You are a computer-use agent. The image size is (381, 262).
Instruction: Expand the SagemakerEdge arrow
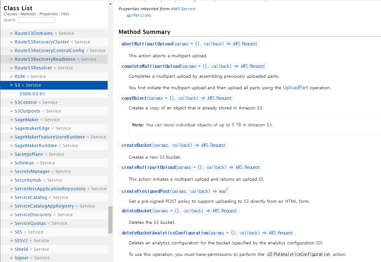coord(12,129)
